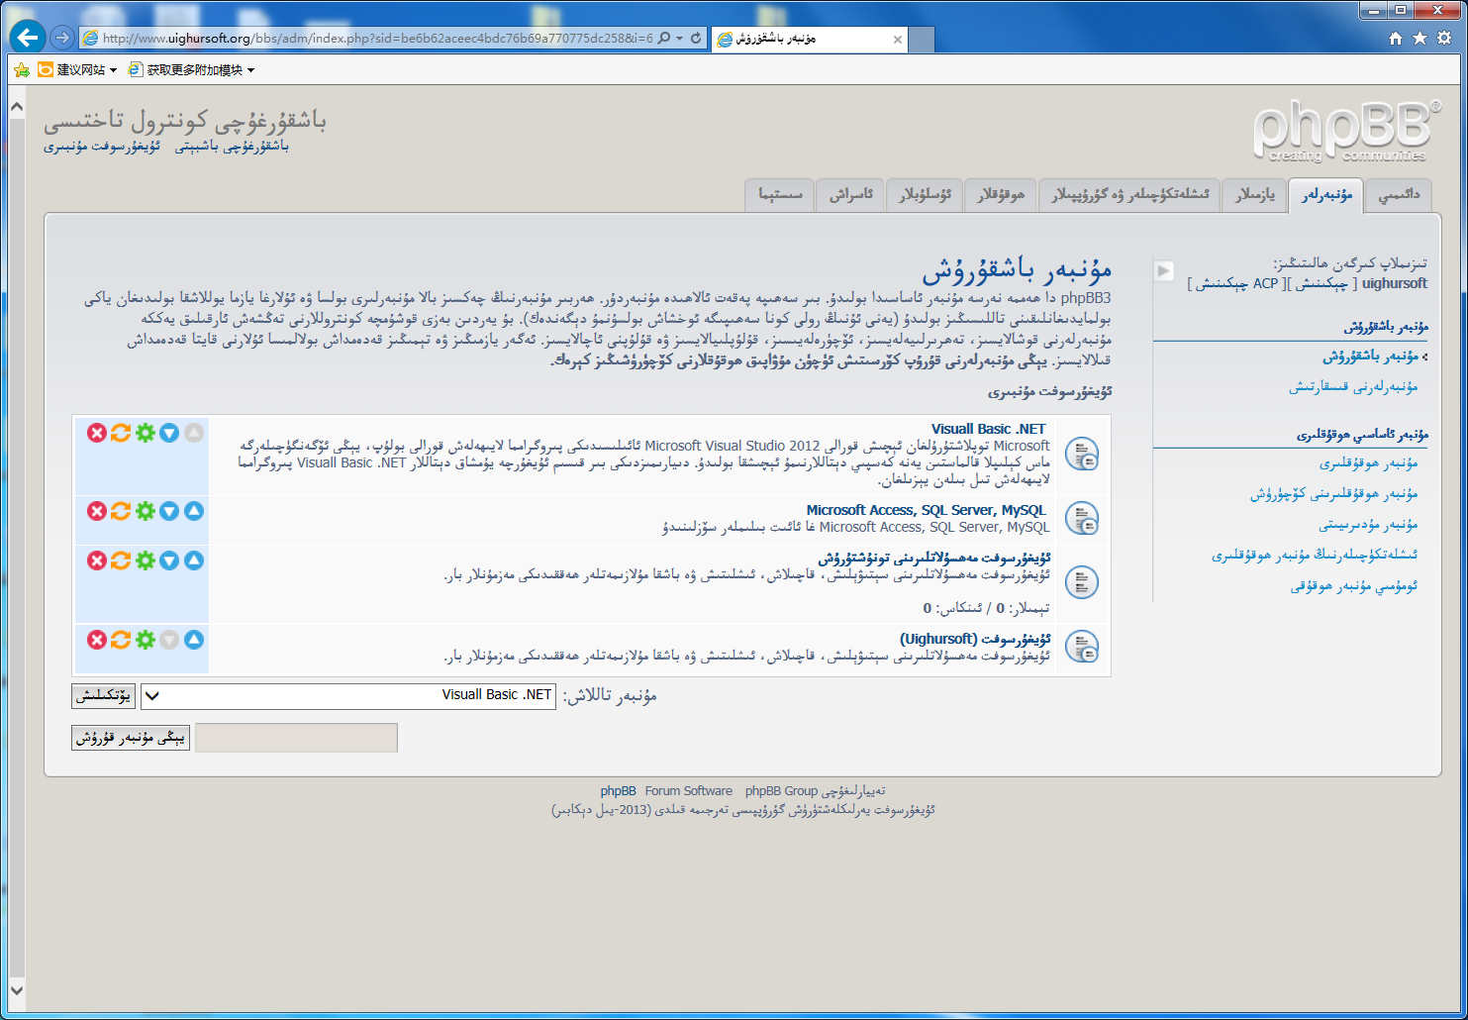This screenshot has height=1020, width=1468.
Task: Open browser Favorites star icon
Action: click(1419, 38)
